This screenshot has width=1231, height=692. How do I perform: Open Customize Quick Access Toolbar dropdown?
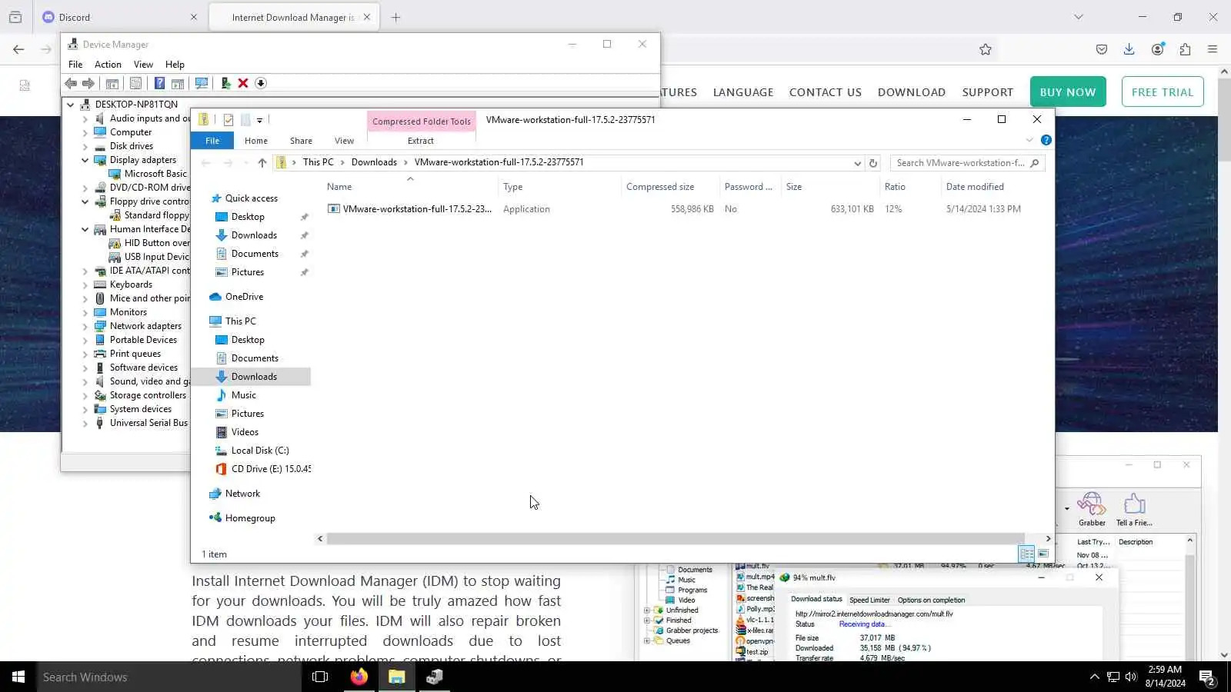tap(260, 120)
